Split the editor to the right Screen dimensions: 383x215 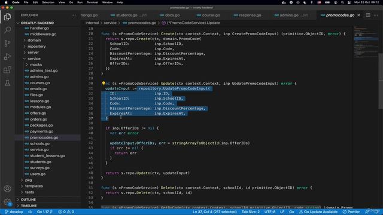tap(368, 15)
